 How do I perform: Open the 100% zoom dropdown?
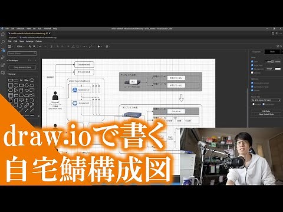21,47
